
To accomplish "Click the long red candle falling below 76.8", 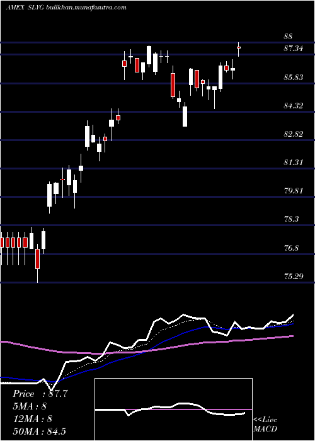I will point(37,259).
